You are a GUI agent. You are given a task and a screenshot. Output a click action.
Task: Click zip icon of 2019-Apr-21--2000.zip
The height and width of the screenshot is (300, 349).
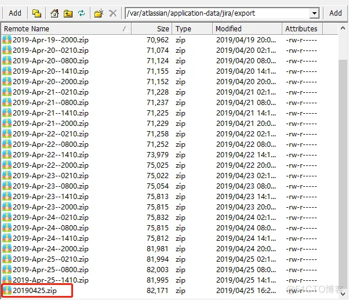(7, 124)
